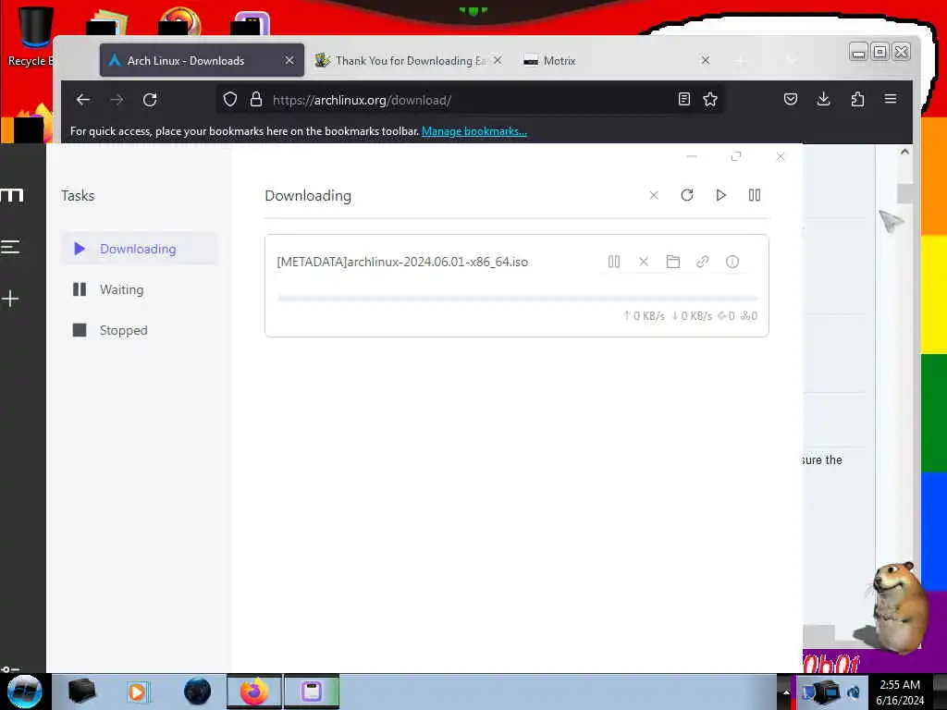
Task: Click the download progress bar of the iso task
Action: 517,299
